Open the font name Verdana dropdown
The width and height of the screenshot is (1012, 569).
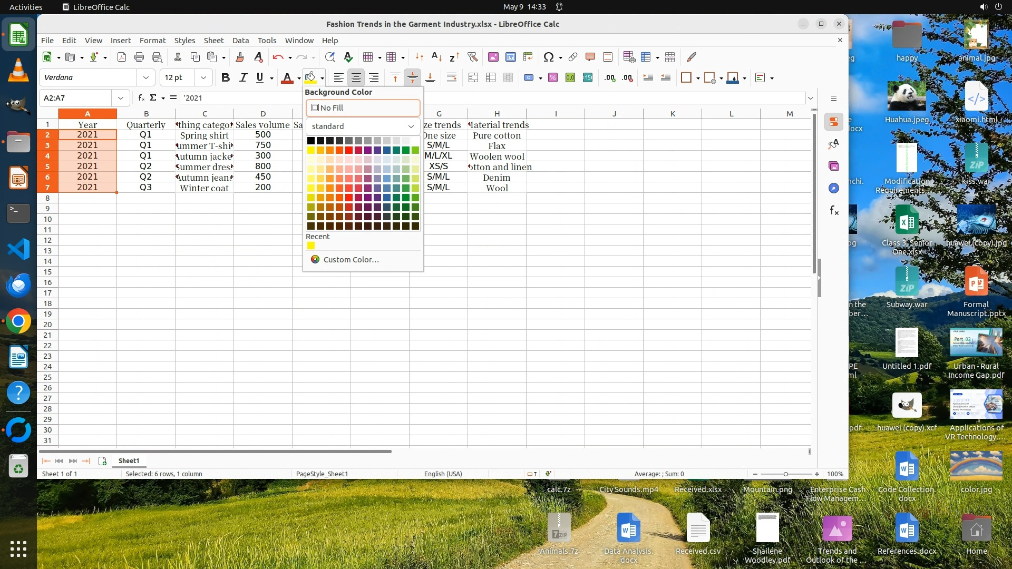[x=146, y=78]
